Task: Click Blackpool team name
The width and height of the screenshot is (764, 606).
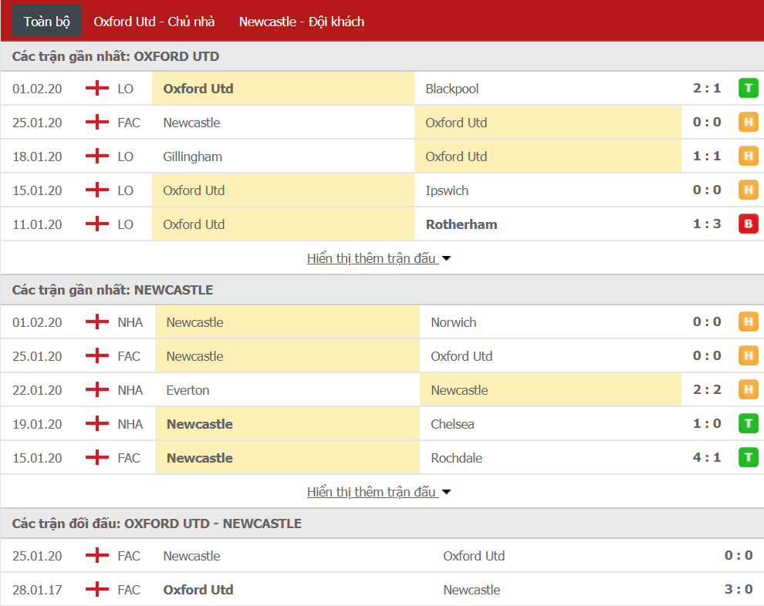Action: coord(451,89)
